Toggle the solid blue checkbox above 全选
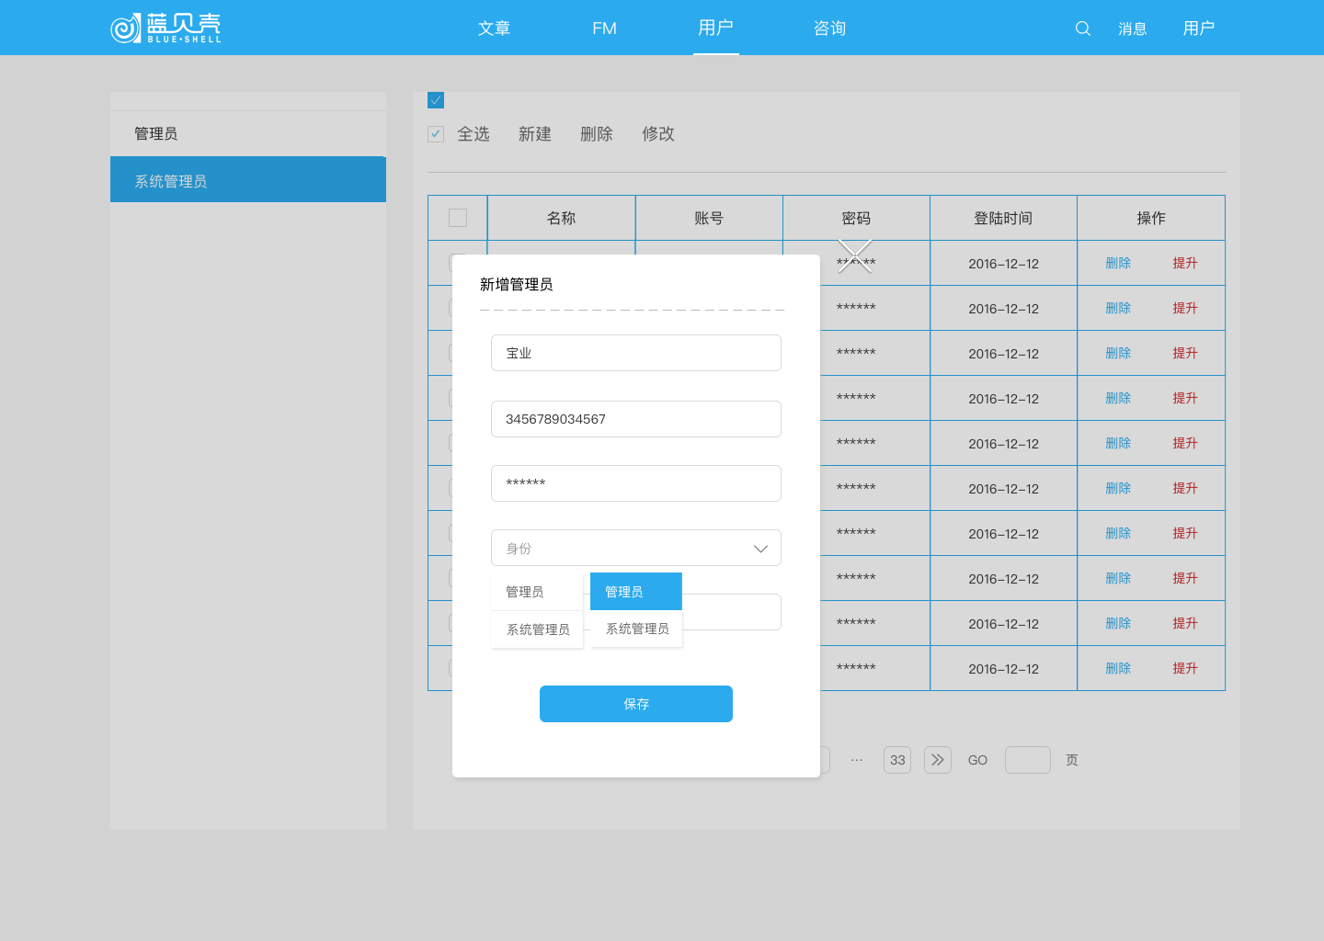Viewport: 1324px width, 941px height. (436, 100)
